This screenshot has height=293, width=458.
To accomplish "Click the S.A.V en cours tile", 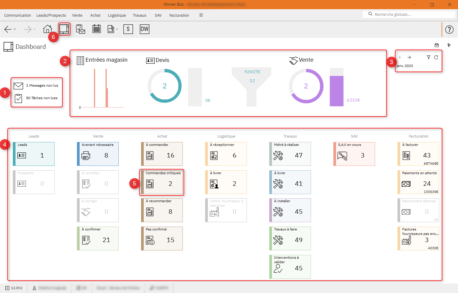I will [x=354, y=154].
